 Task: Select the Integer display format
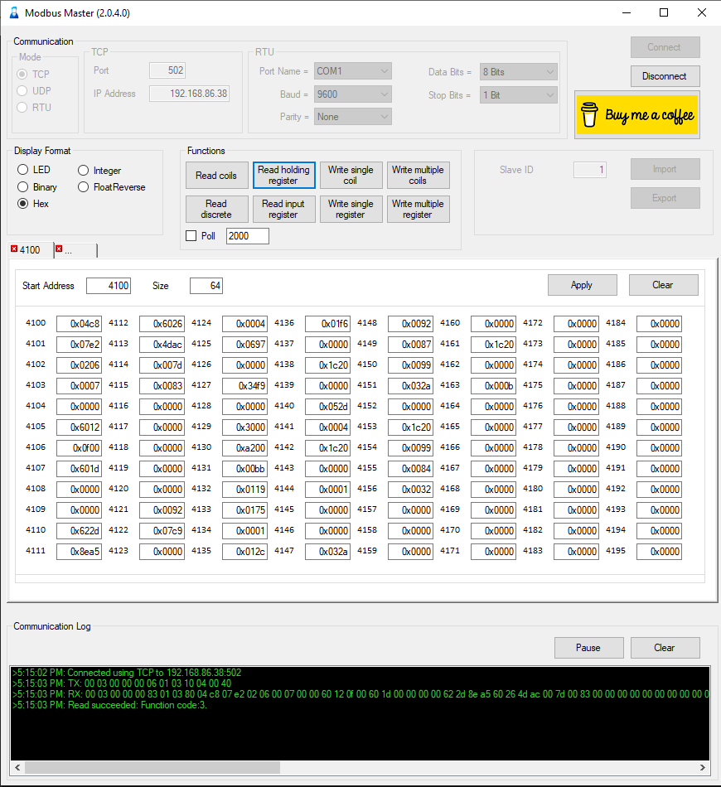point(84,170)
